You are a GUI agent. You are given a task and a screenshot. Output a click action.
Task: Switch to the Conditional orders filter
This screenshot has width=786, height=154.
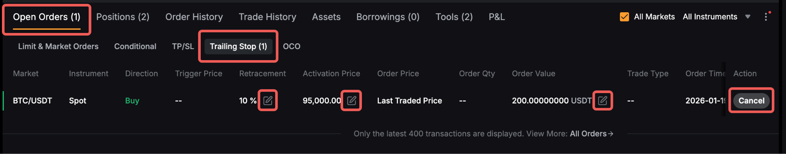click(135, 46)
